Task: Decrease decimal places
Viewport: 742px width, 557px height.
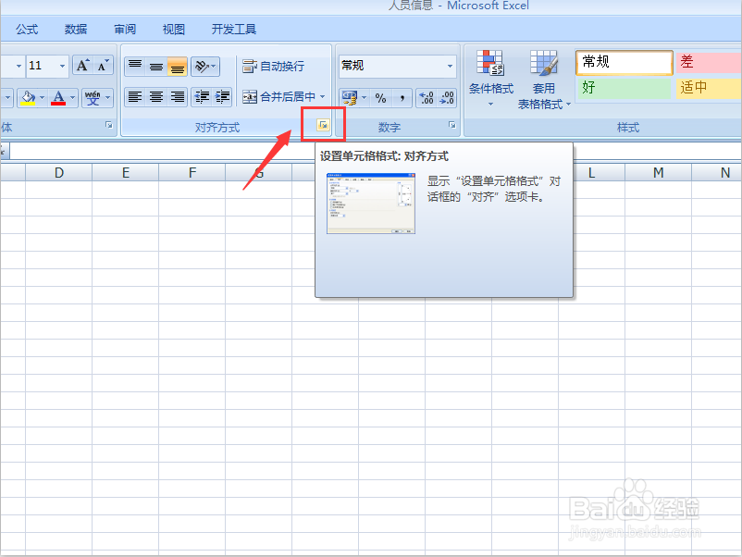Action: click(x=447, y=98)
